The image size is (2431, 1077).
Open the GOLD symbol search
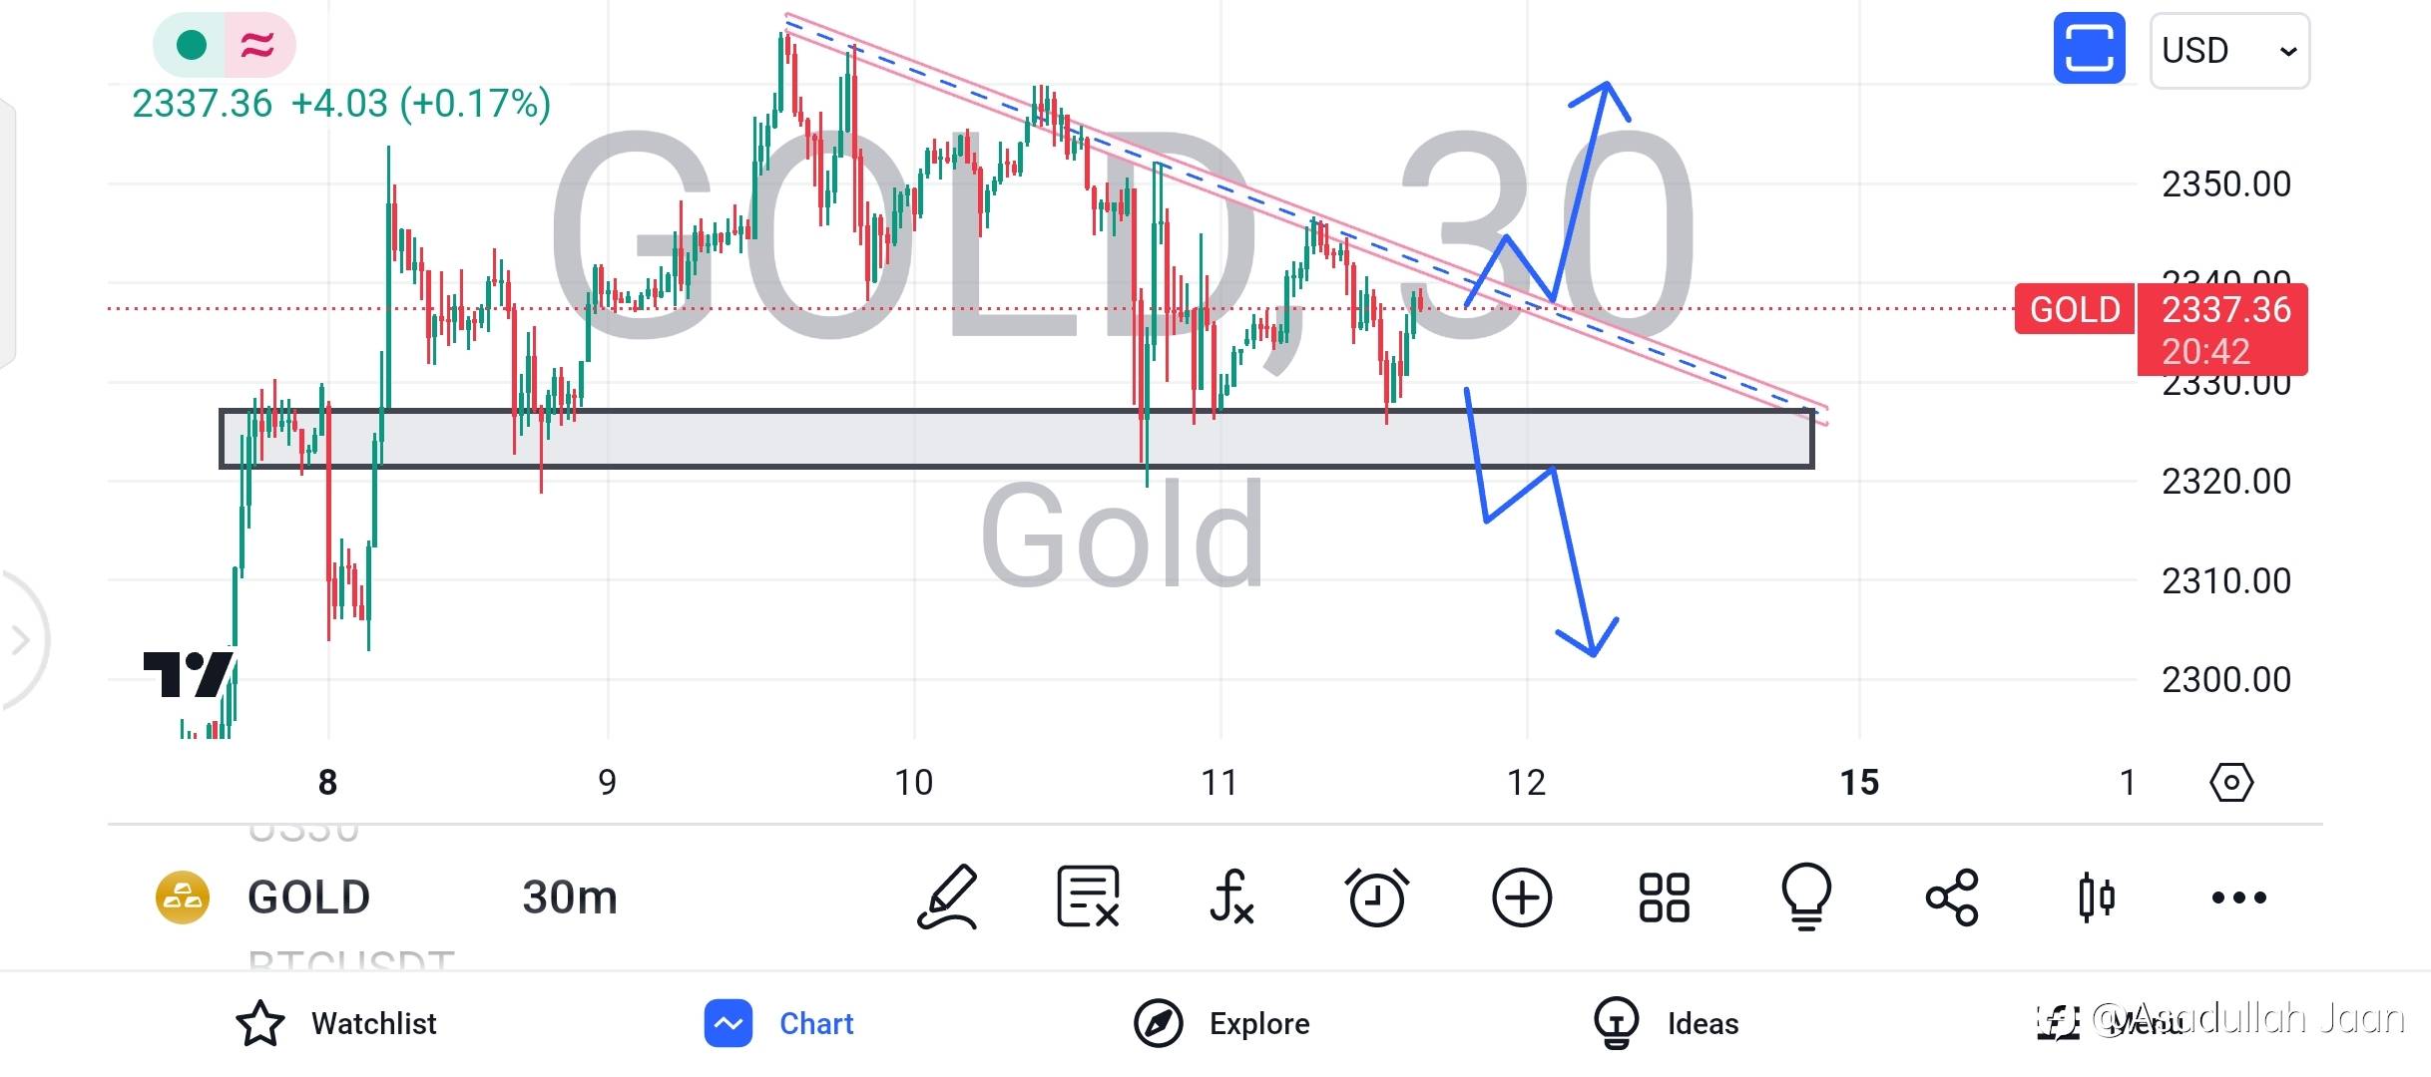click(x=307, y=897)
